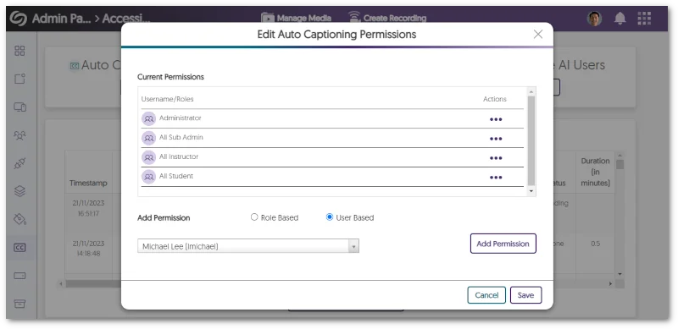
Task: Click the devices sidebar icon
Action: (19, 107)
